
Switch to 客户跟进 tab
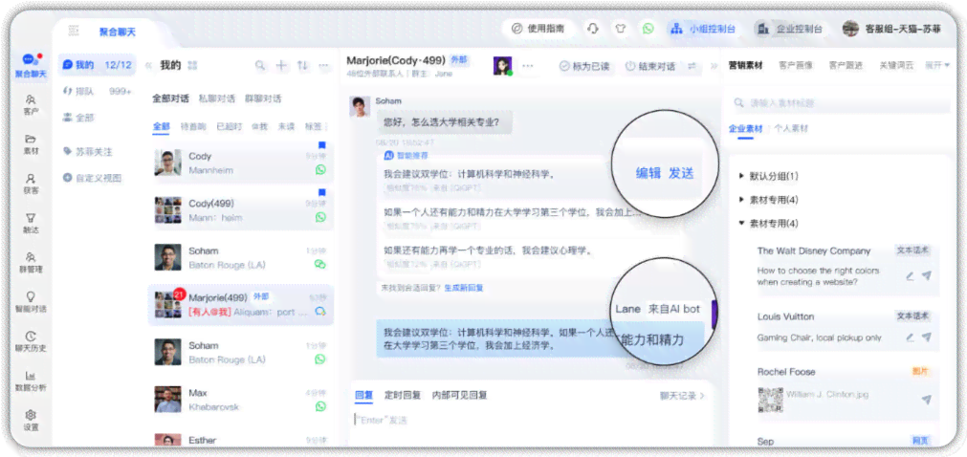846,65
